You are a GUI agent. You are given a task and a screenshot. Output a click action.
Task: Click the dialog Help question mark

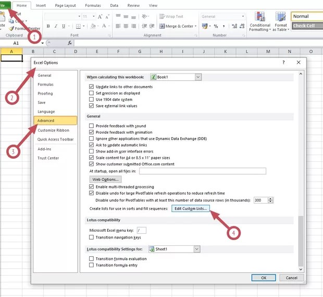pyautogui.click(x=284, y=62)
